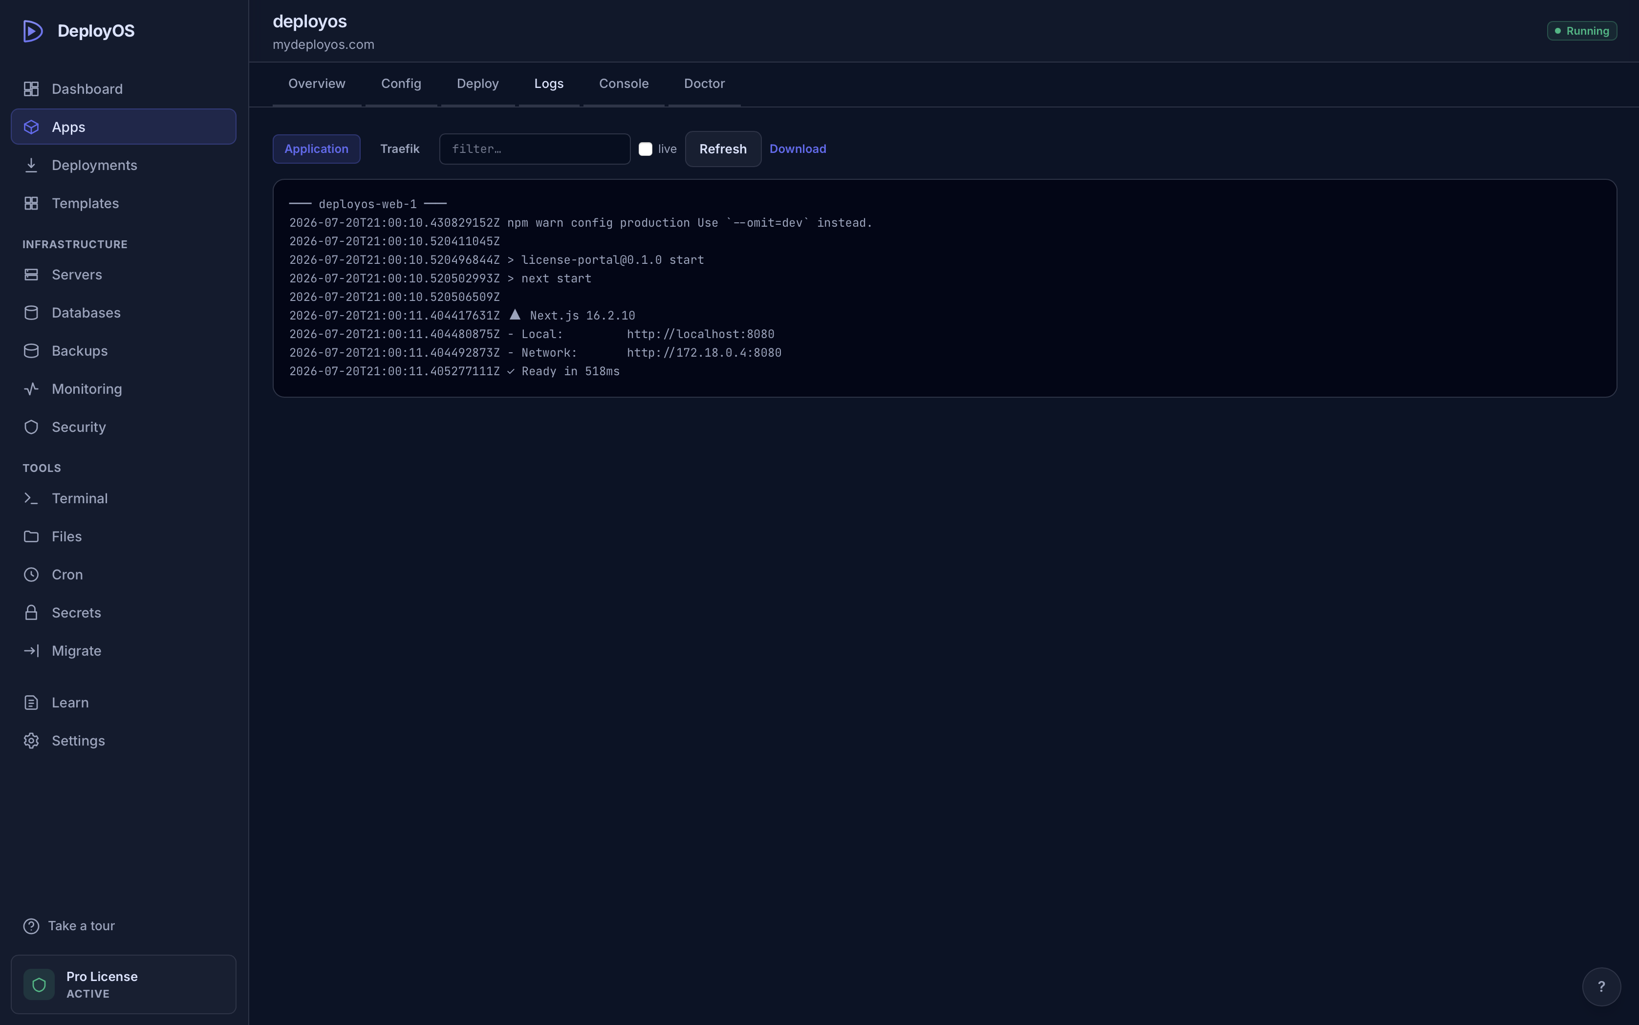Refresh the log output
The width and height of the screenshot is (1639, 1025).
[x=723, y=149]
